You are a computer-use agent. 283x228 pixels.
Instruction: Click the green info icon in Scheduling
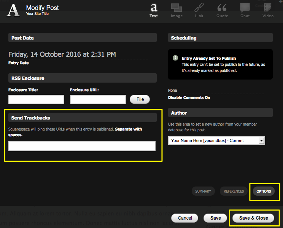point(175,58)
